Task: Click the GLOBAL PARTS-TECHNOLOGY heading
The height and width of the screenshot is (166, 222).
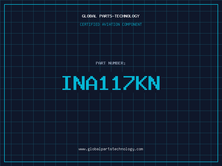Action: click(x=111, y=16)
